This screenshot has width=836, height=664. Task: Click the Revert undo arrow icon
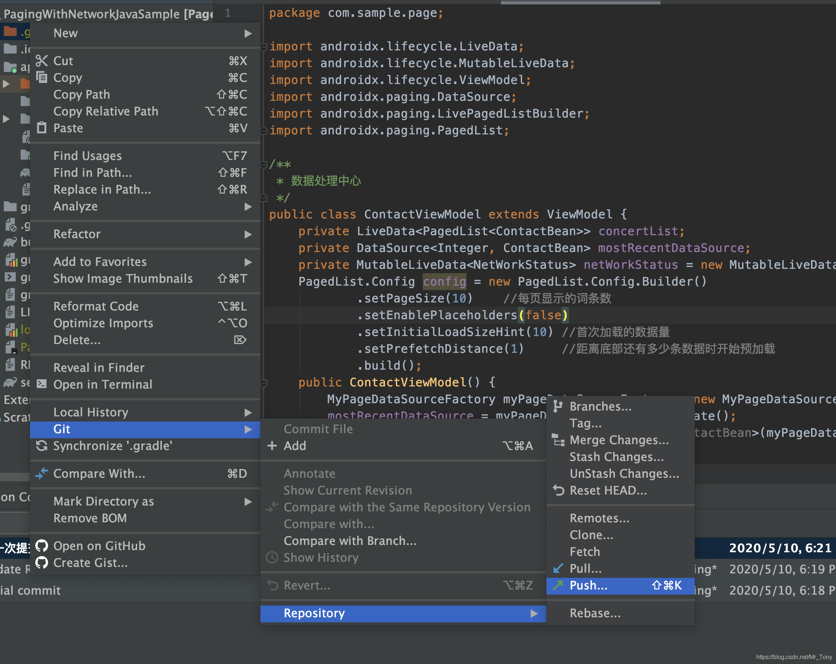click(272, 585)
